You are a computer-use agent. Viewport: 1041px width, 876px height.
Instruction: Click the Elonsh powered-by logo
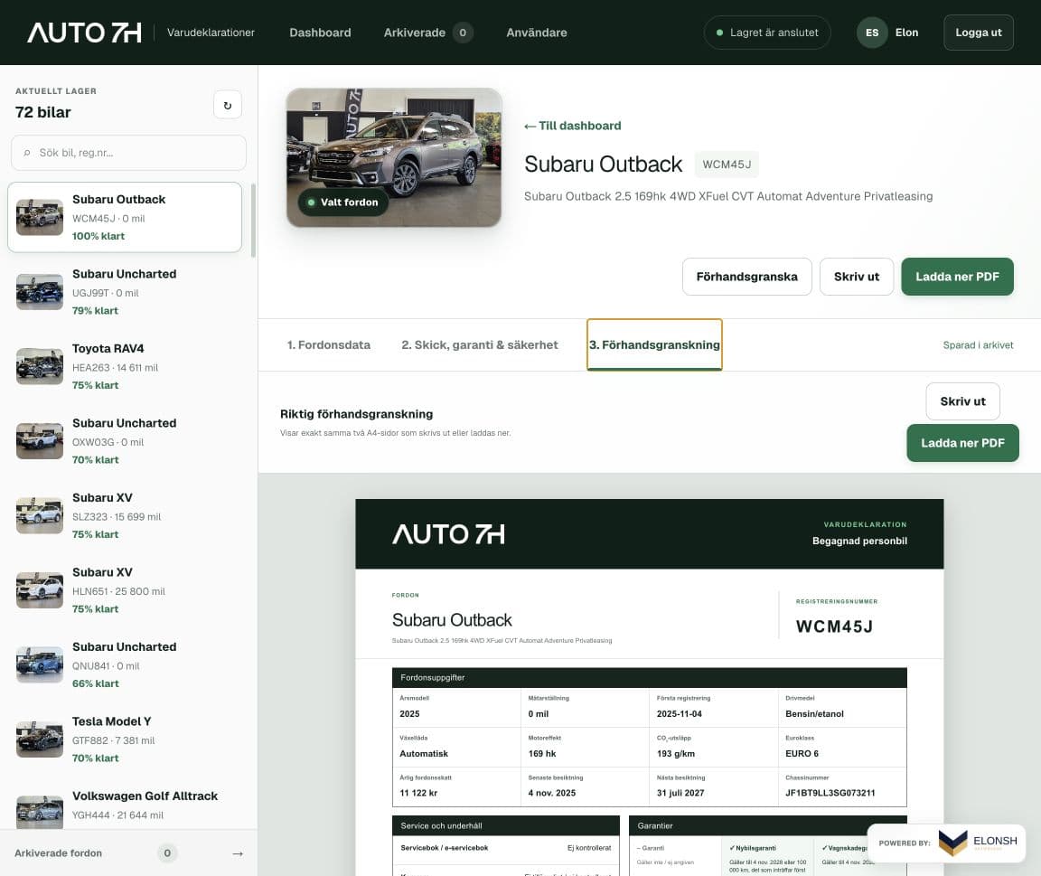click(977, 843)
